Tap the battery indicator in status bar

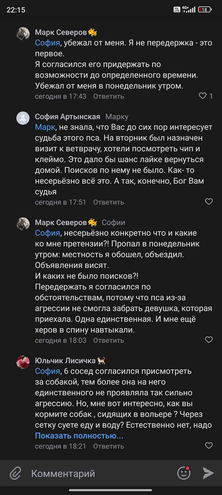tap(205, 10)
